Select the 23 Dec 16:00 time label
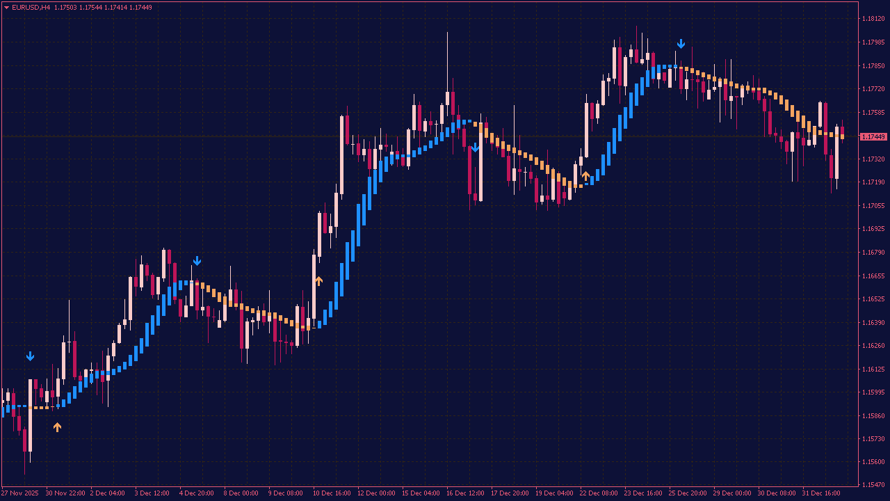Image resolution: width=890 pixels, height=501 pixels. pos(645,493)
